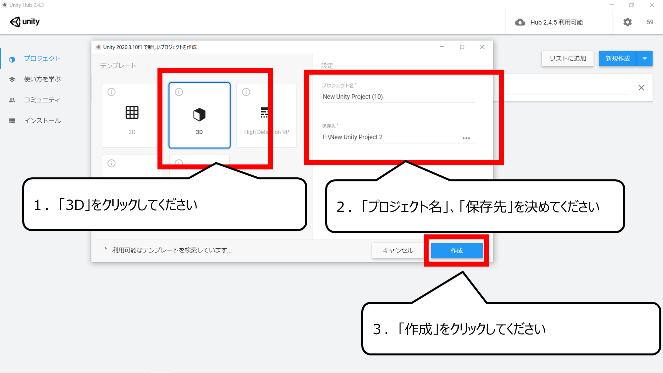
Task: Restore the Unity Hub main window
Action: pos(632,5)
